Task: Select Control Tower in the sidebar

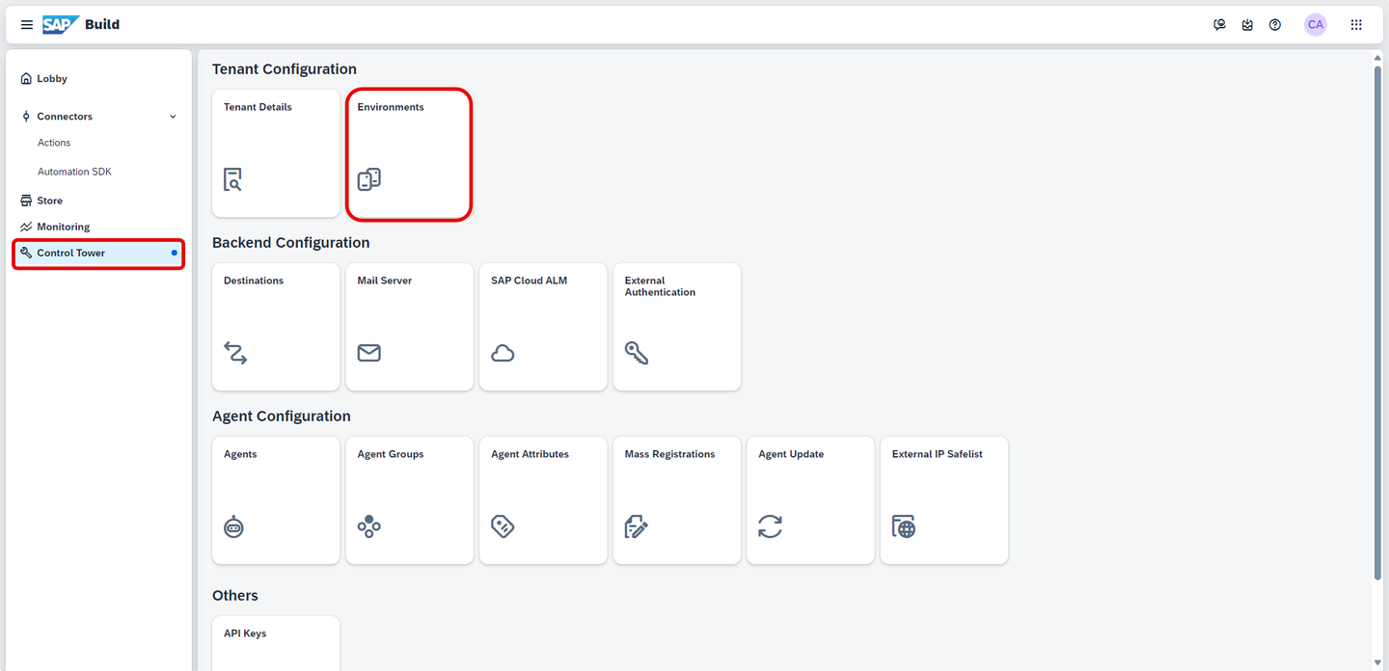Action: pyautogui.click(x=98, y=254)
